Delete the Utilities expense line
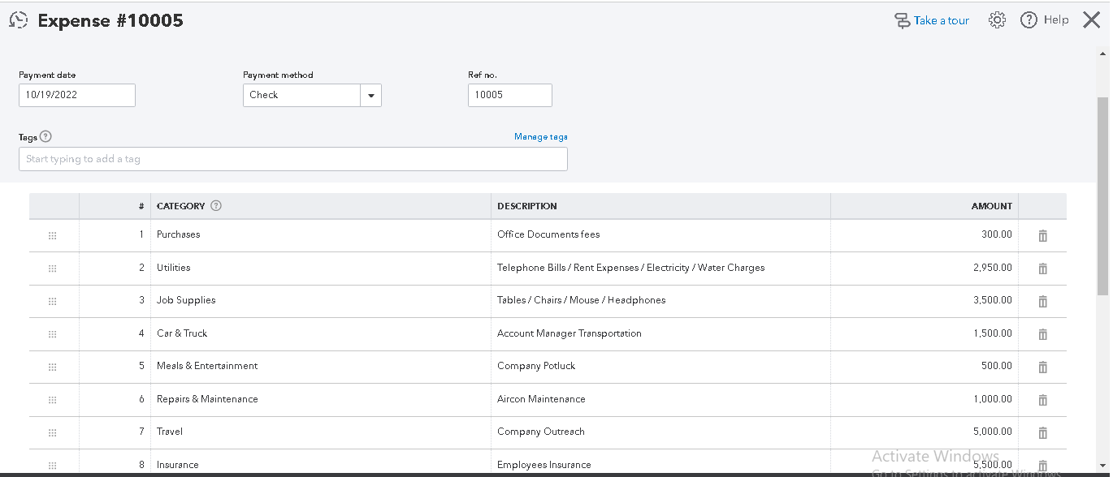Image resolution: width=1113 pixels, height=477 pixels. (x=1043, y=269)
